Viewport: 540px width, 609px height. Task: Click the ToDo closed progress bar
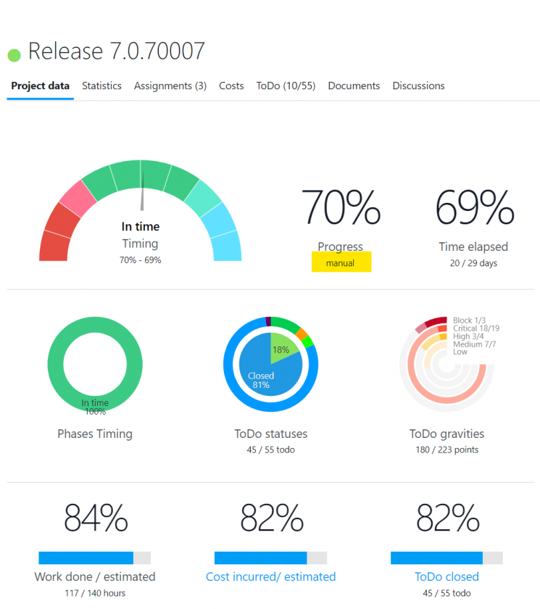pyautogui.click(x=446, y=558)
